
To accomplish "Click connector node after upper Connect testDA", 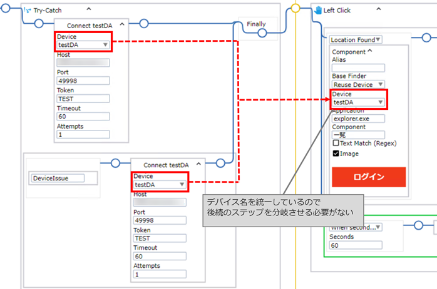I will pyautogui.click(x=143, y=24).
